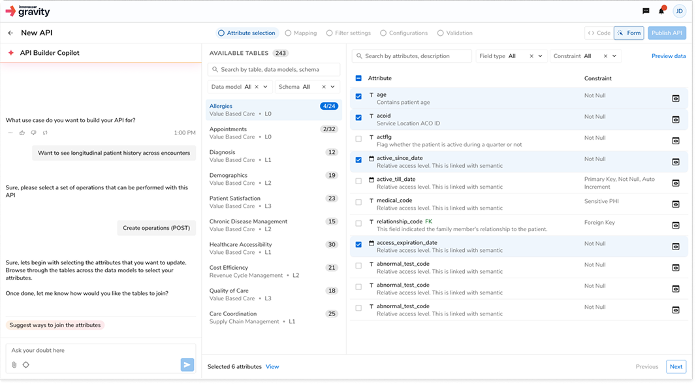Open the JD user avatar menu

coord(679,11)
